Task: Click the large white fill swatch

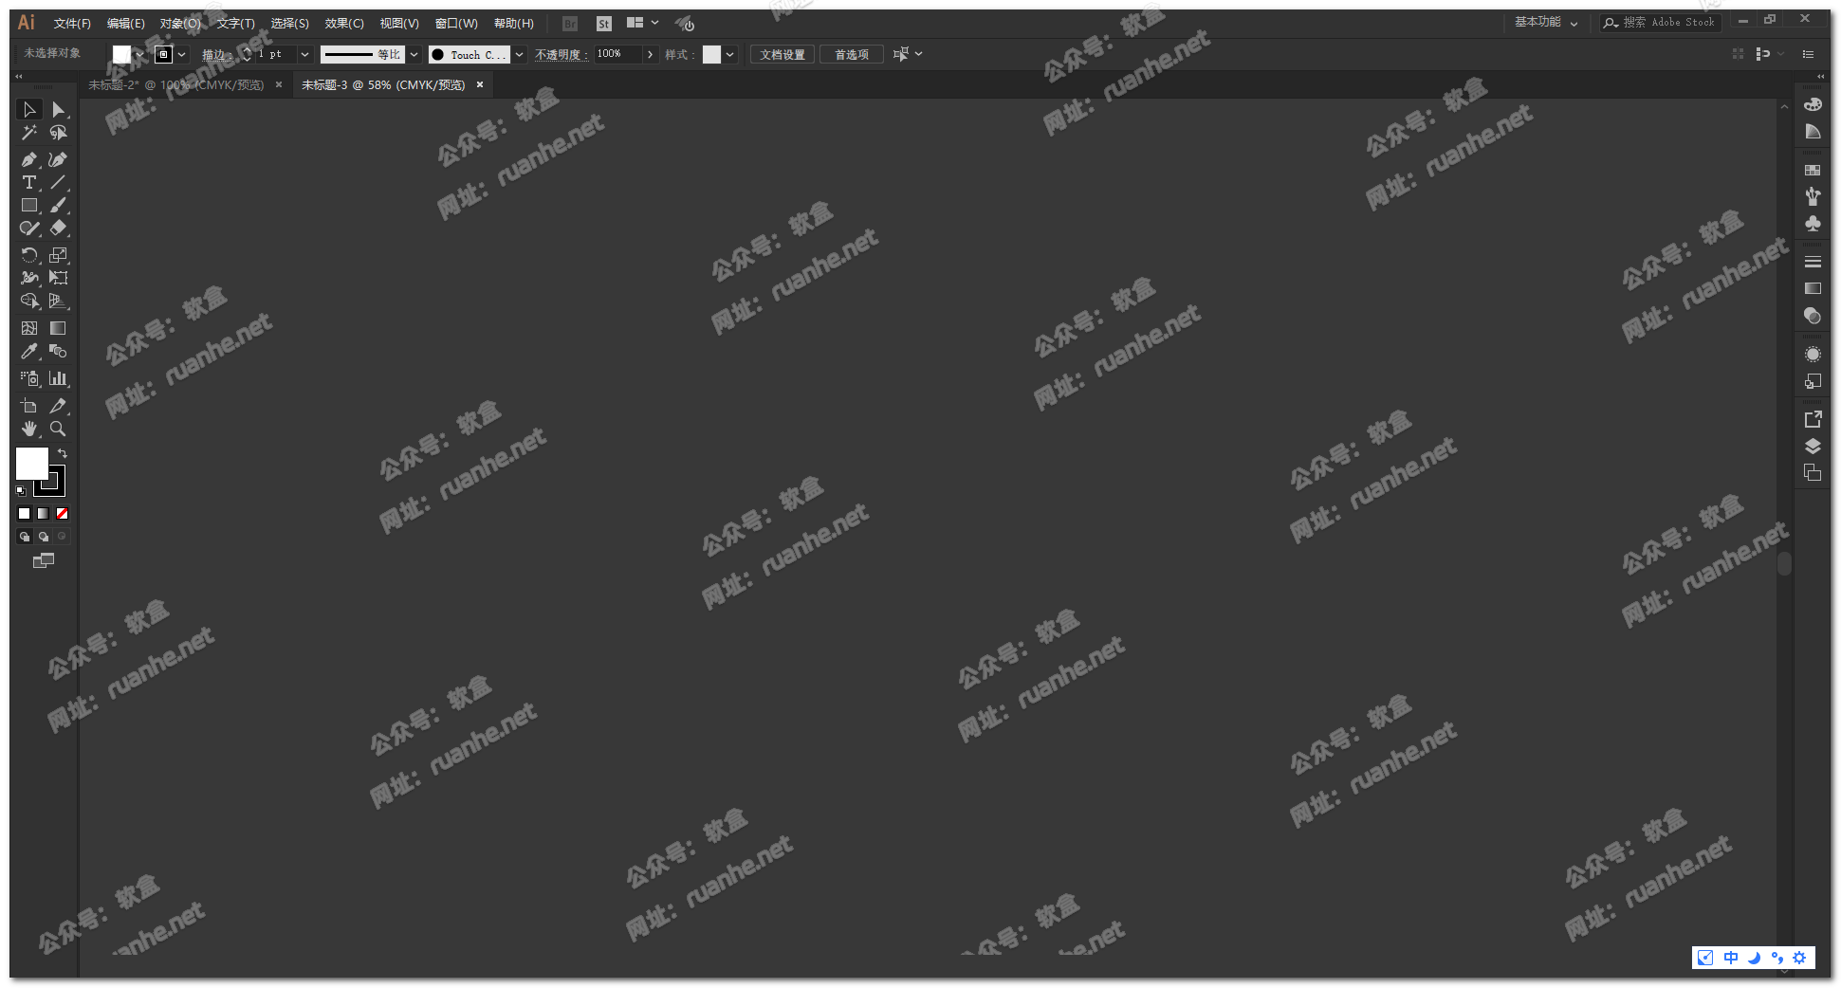Action: 31,464
